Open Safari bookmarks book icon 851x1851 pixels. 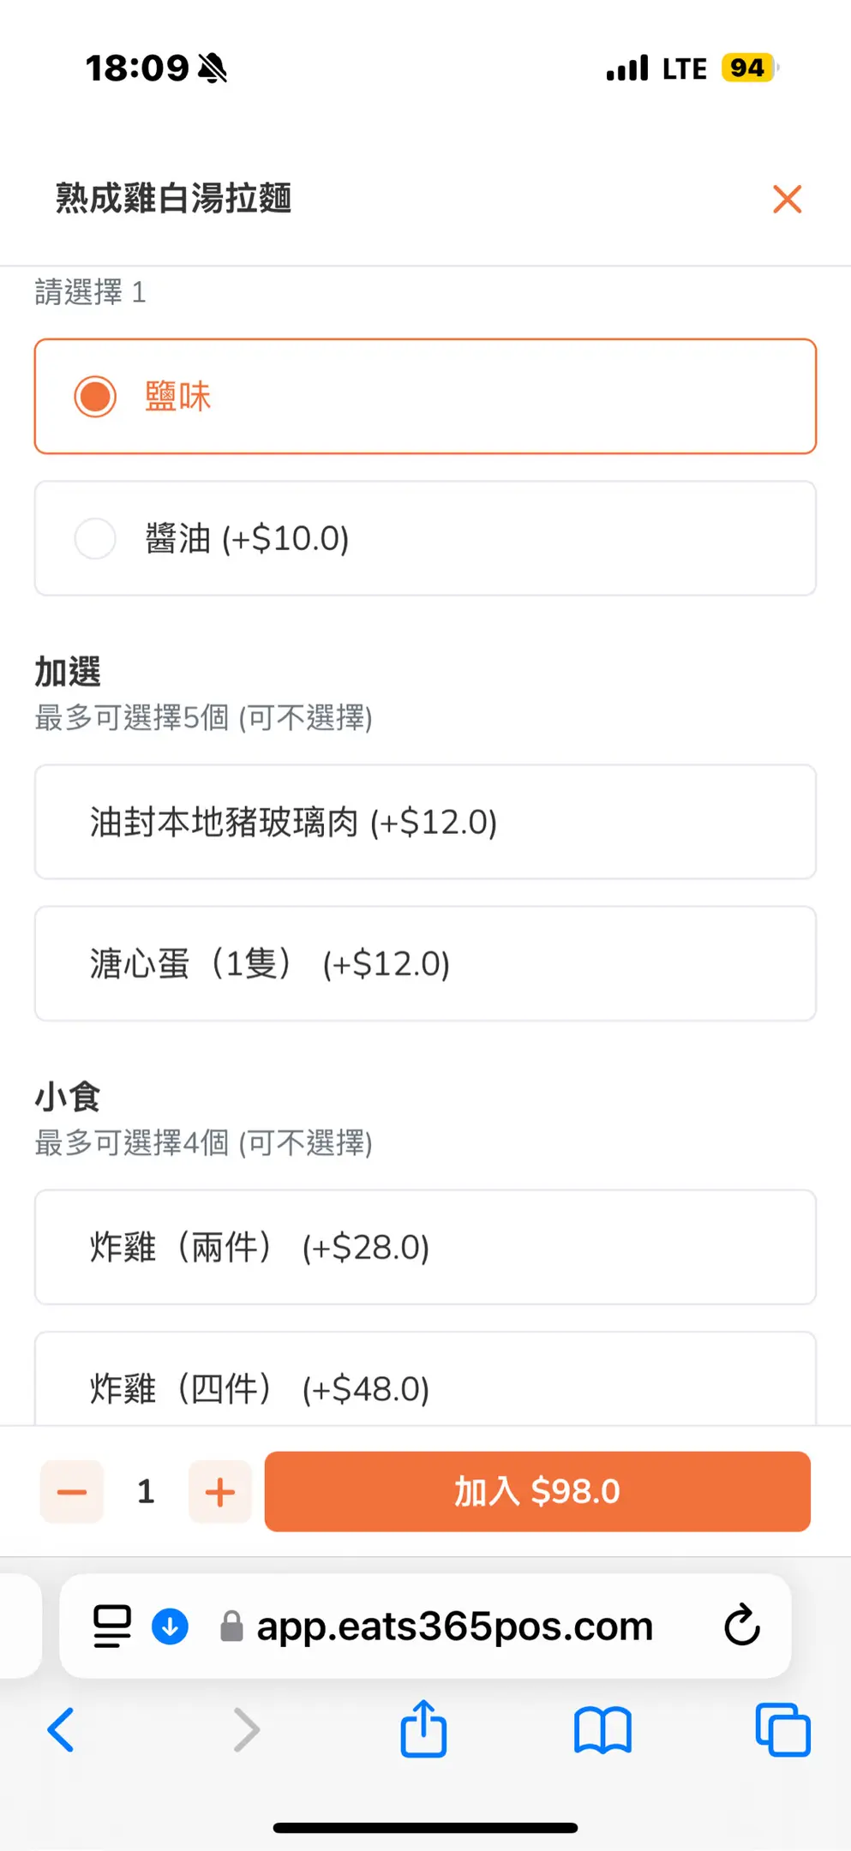[602, 1729]
